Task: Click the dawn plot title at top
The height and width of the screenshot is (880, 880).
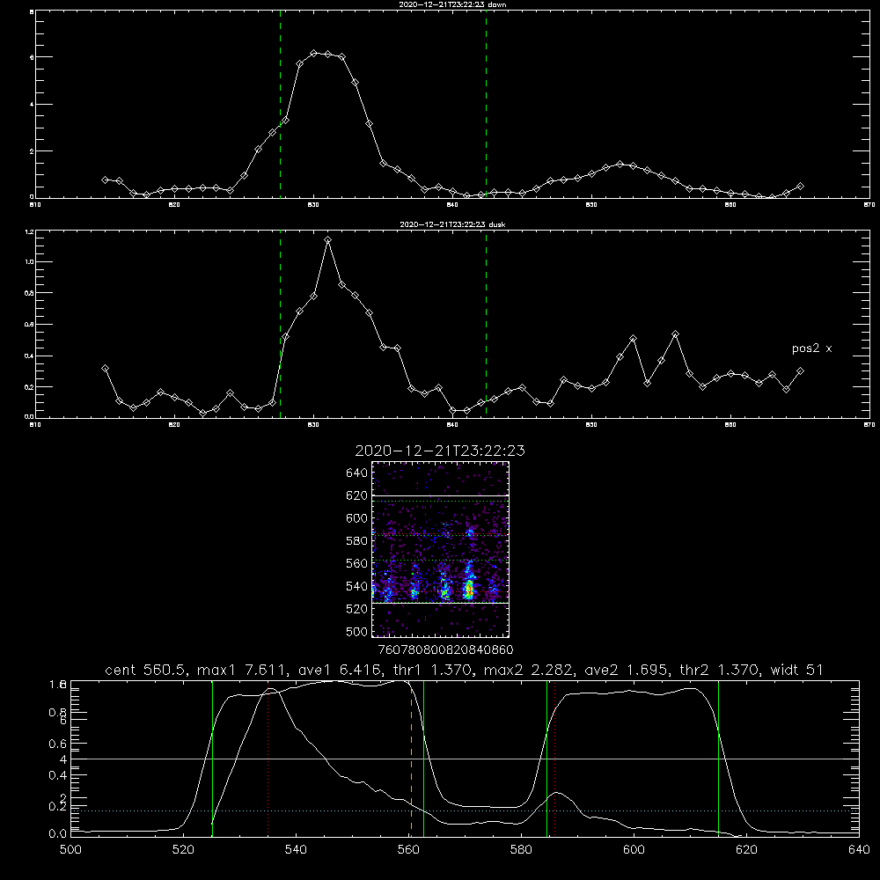Action: coord(452,4)
